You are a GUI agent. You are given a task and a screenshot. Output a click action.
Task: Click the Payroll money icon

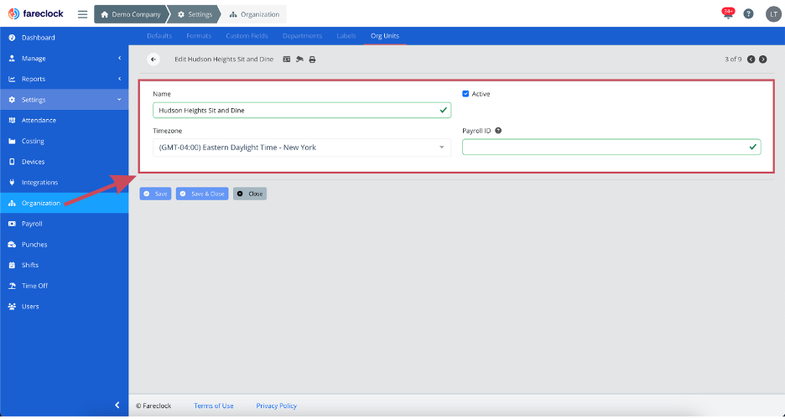[x=12, y=224]
